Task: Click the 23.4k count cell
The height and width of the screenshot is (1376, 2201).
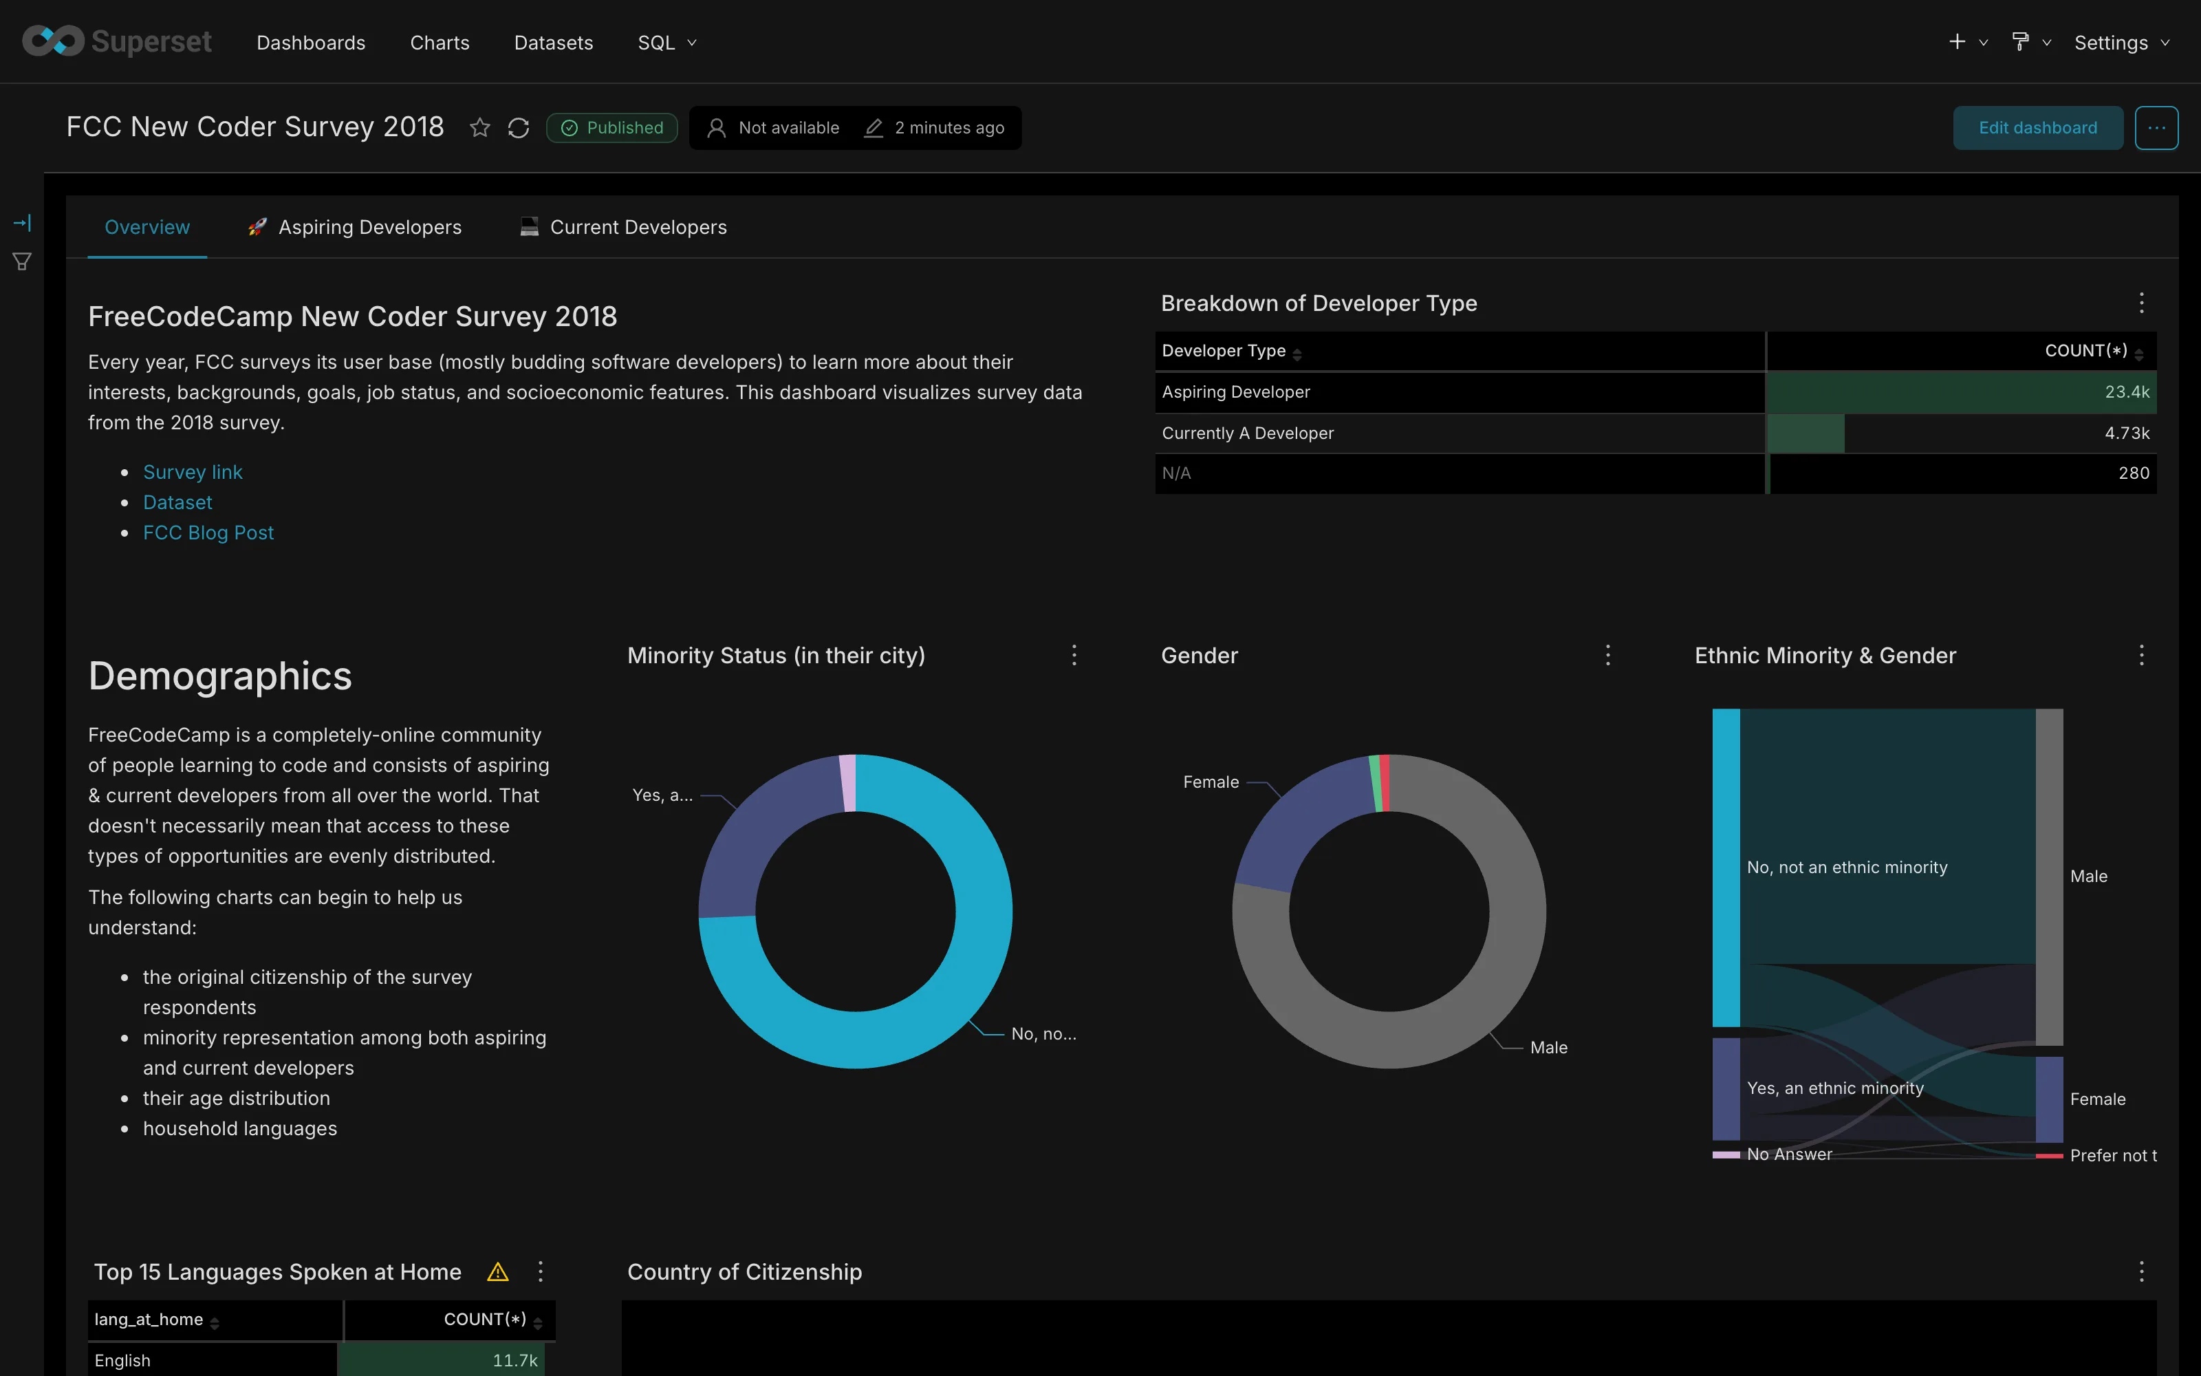Action: click(x=1961, y=392)
